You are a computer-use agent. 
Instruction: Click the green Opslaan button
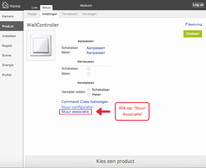click(193, 34)
